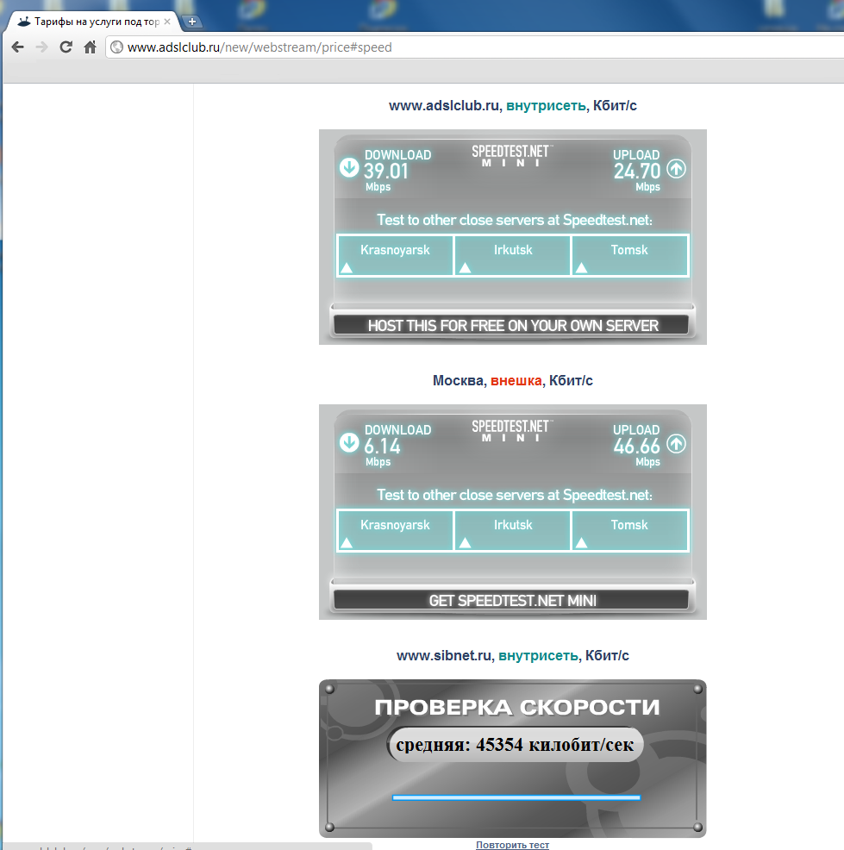
Task: Open the browser home page icon
Action: 90,47
